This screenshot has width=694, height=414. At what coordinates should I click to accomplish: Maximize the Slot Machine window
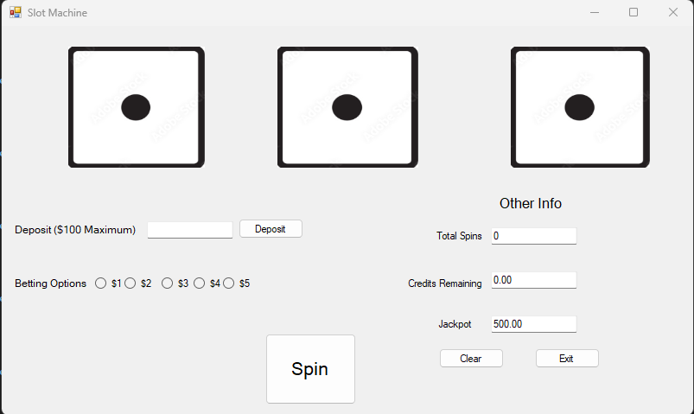pyautogui.click(x=634, y=13)
